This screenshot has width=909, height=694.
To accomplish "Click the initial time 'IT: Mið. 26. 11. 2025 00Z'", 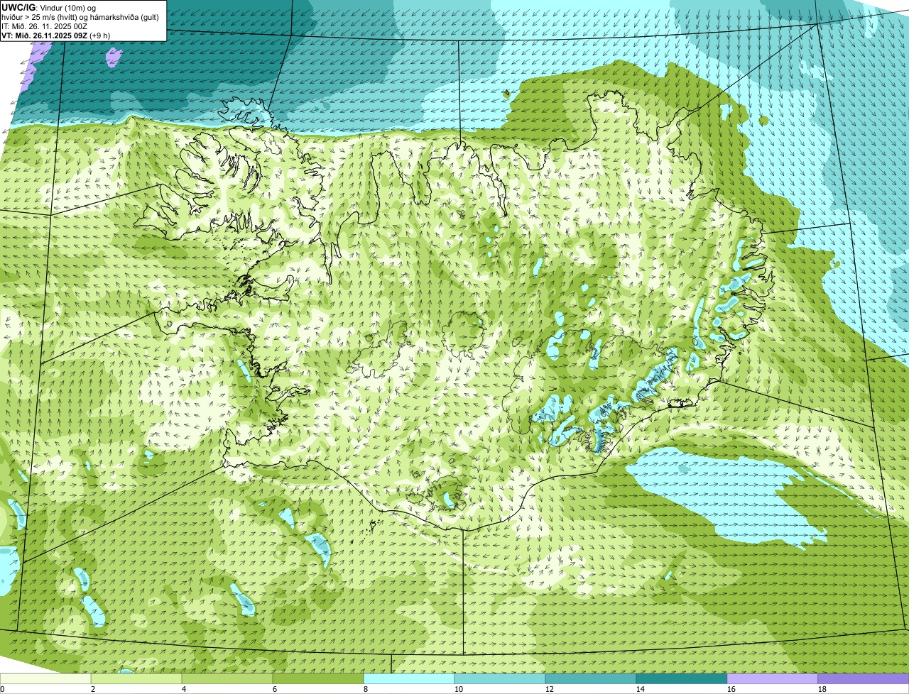I will 44,26.
